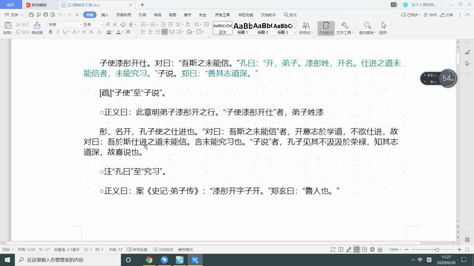The image size is (474, 266).
Task: Click the 查找 search command box
Action: pos(290,15)
